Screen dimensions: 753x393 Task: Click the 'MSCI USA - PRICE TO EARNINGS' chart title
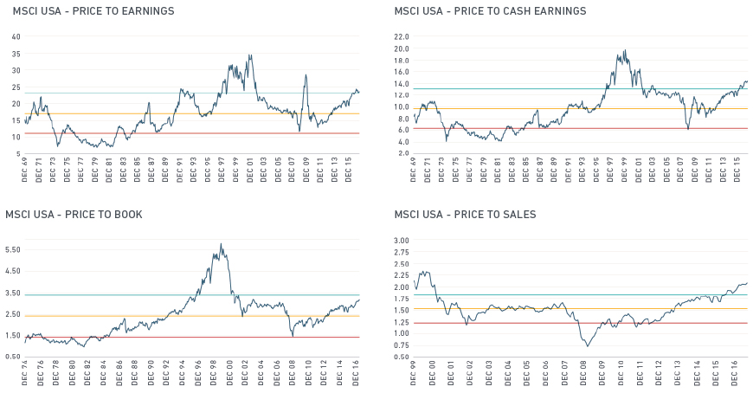(x=93, y=11)
